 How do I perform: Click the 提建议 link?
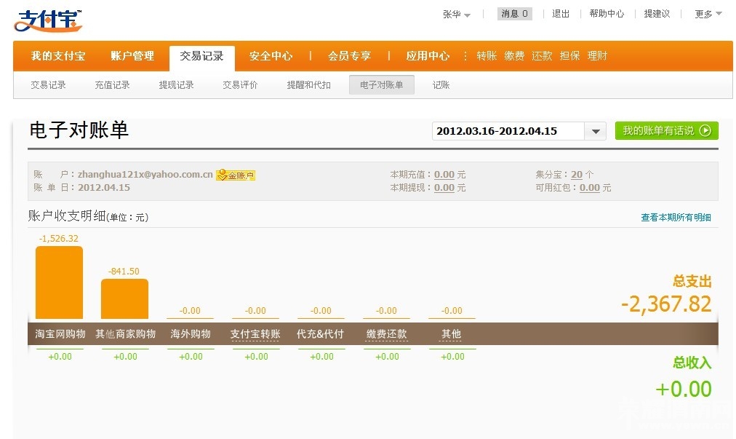click(657, 14)
